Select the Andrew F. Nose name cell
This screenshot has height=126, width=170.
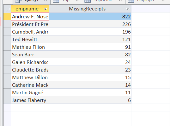[x=30, y=16]
